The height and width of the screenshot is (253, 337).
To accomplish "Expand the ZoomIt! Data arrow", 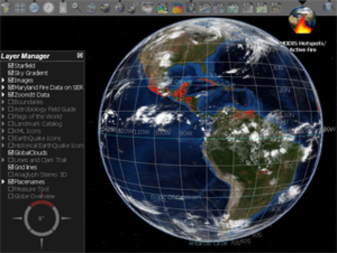I will pos(3,94).
